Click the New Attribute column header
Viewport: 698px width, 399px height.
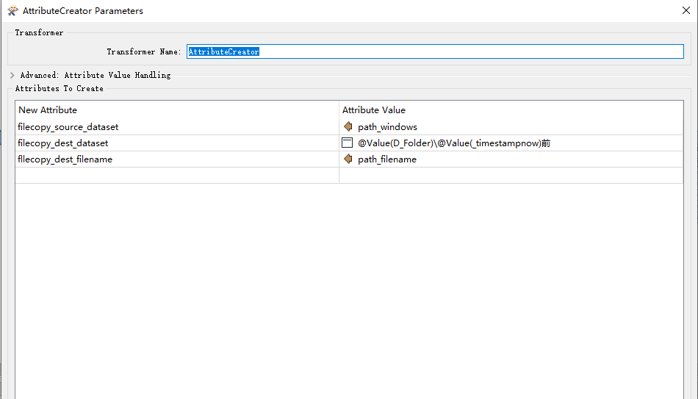point(177,110)
